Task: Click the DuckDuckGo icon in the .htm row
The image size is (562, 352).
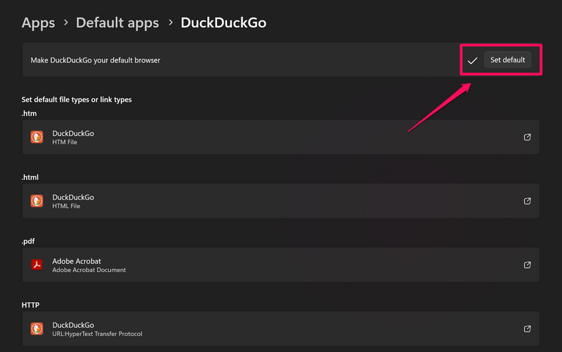Action: pyautogui.click(x=37, y=137)
